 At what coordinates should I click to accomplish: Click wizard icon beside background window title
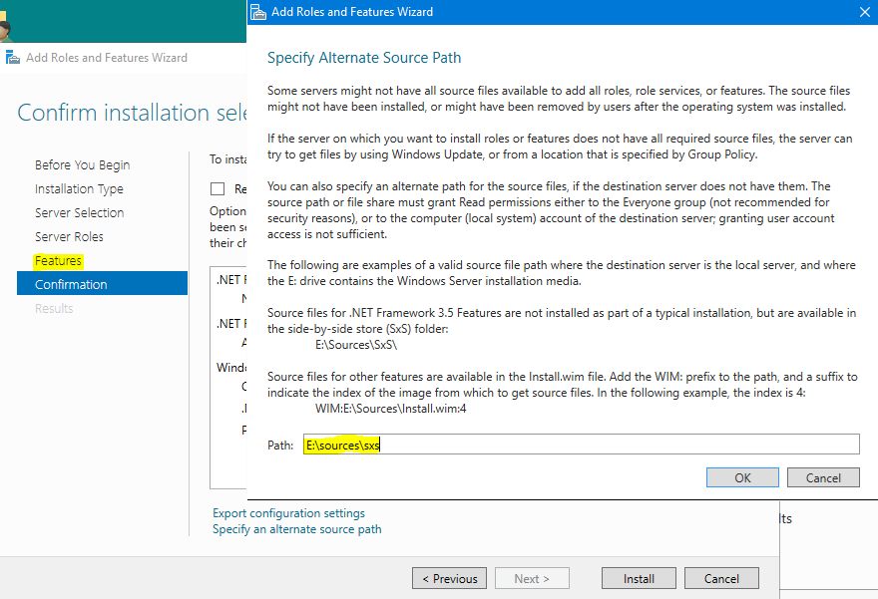12,57
